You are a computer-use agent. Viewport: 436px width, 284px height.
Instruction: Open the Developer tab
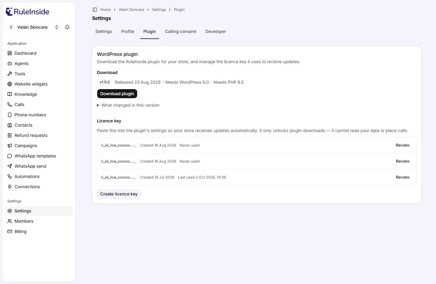pyautogui.click(x=216, y=31)
